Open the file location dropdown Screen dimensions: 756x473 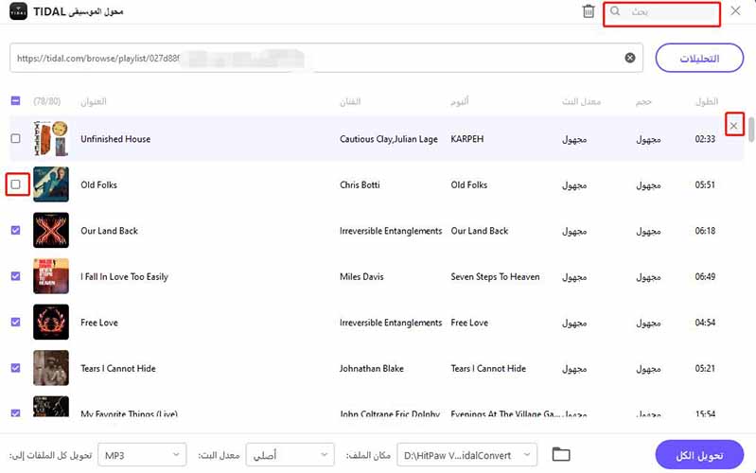coord(466,455)
